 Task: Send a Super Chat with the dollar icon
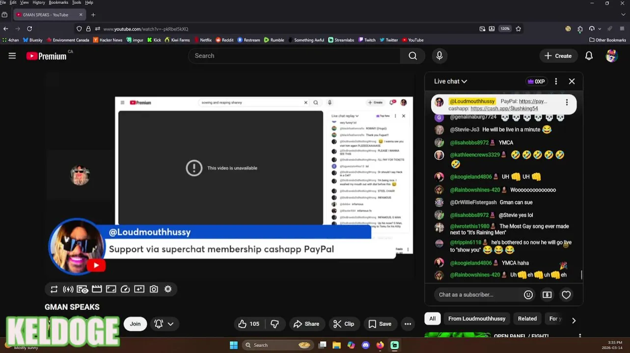(x=547, y=295)
